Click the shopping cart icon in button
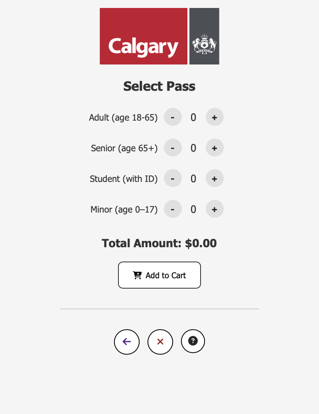This screenshot has width=319, height=414. (137, 275)
